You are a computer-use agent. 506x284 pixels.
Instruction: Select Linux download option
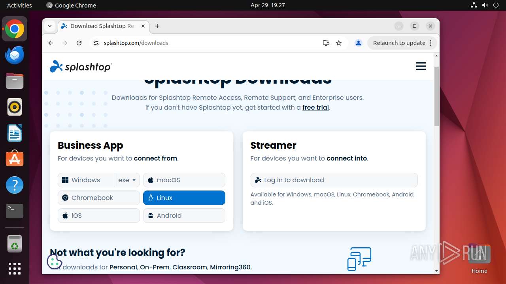point(184,198)
